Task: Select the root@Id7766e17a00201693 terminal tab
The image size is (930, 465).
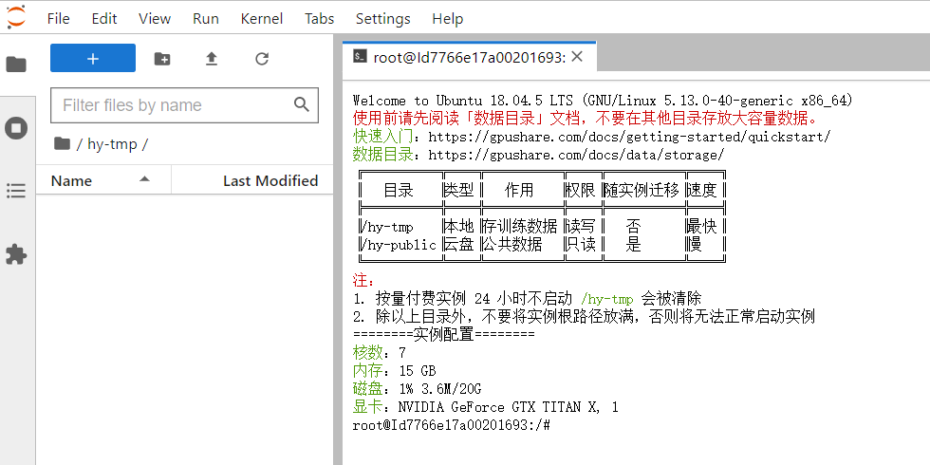Action: pos(469,57)
